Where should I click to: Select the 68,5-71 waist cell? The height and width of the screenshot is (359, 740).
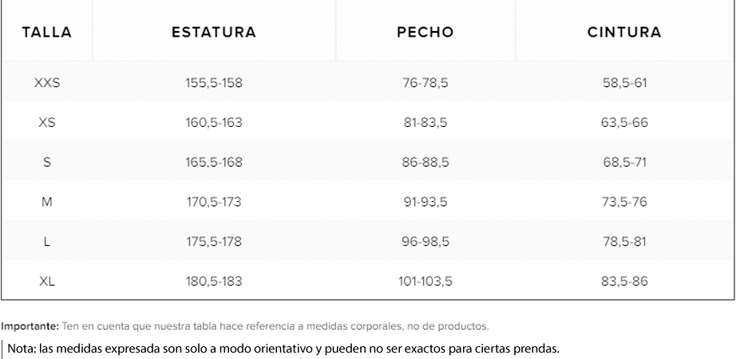(x=624, y=162)
